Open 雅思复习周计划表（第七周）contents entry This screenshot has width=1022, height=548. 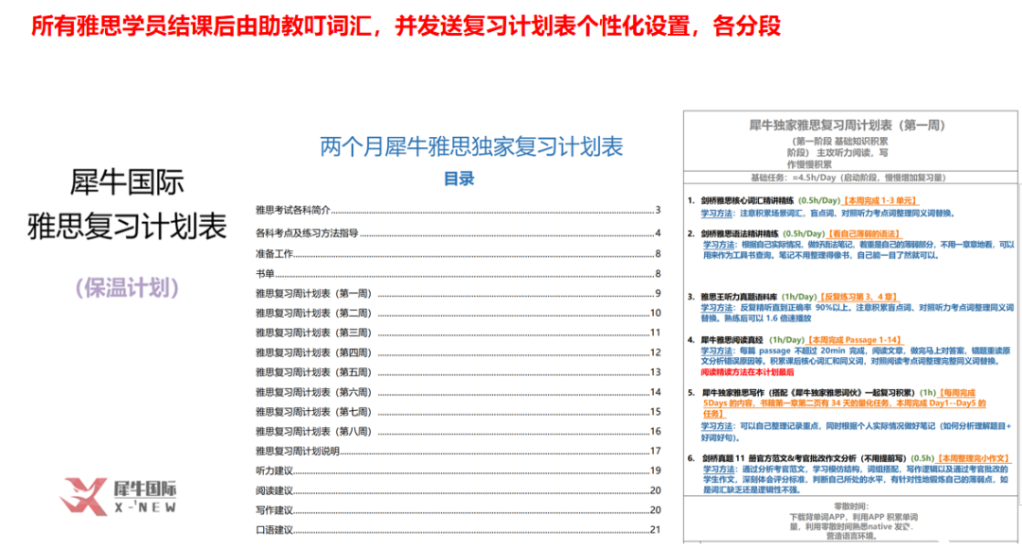[x=458, y=412]
